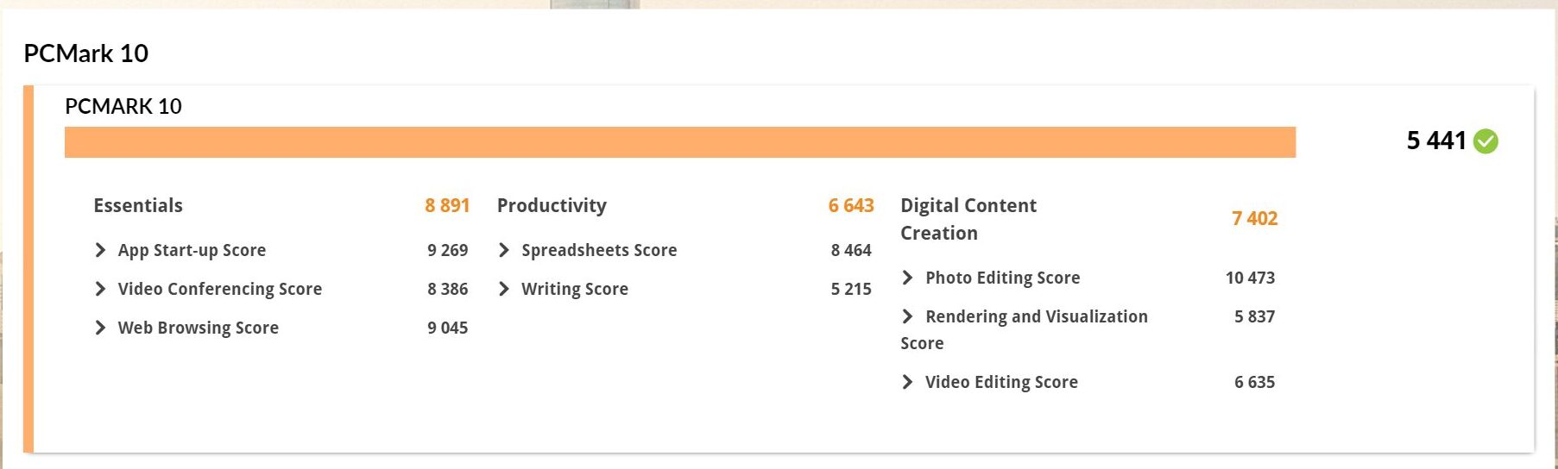Screen dimensions: 1558x469
Task: Click the green validation checkmark icon
Action: (x=1485, y=141)
